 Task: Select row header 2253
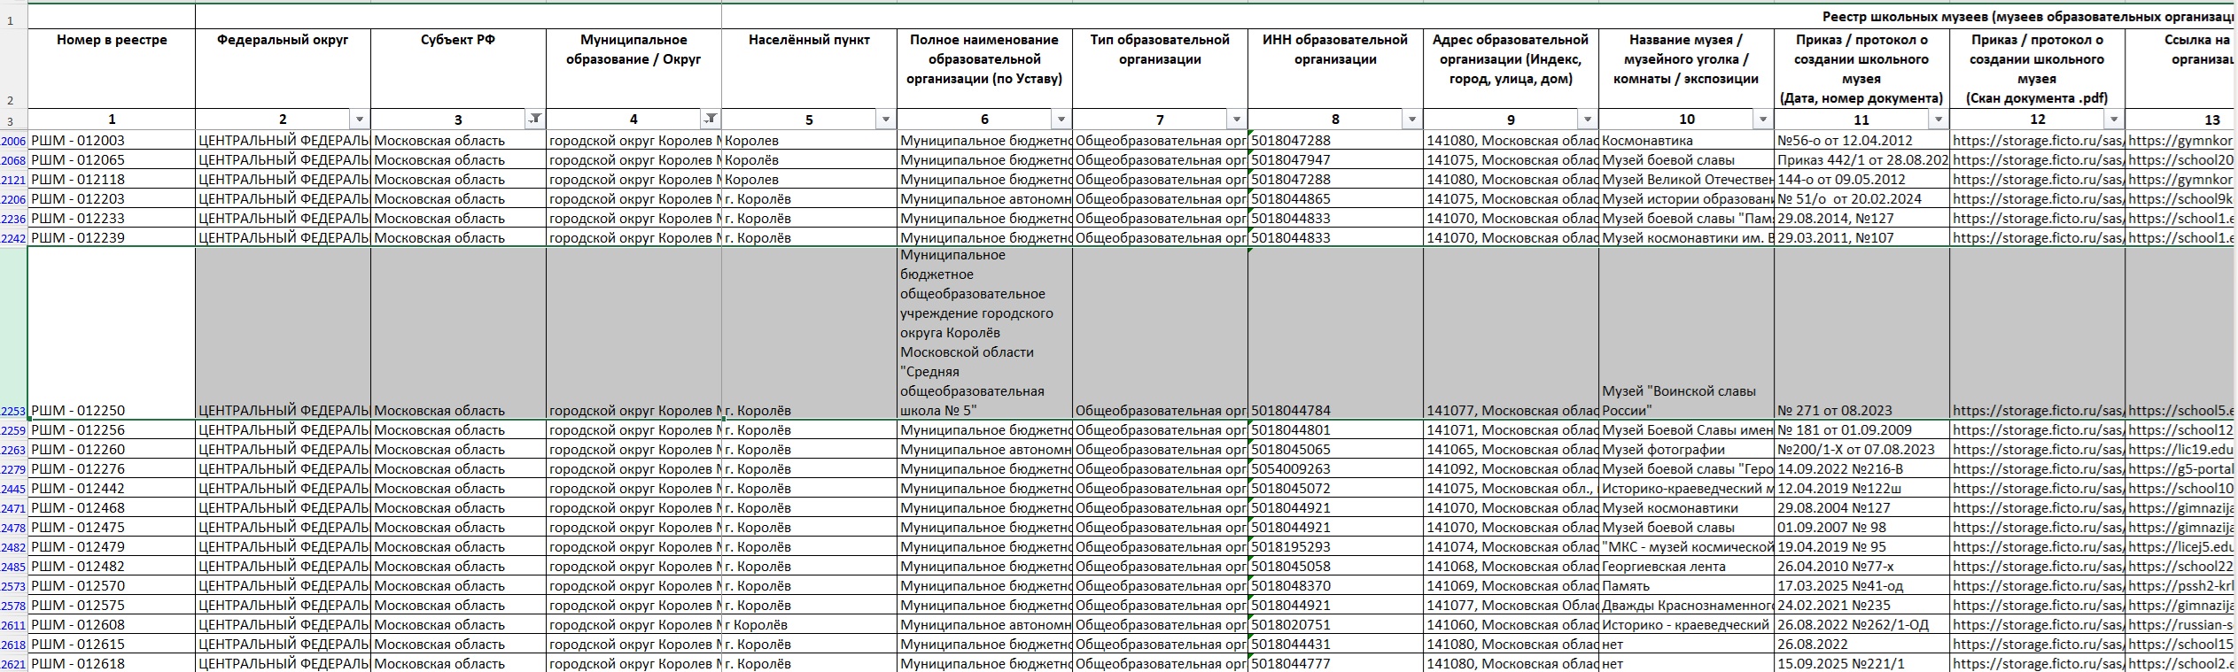pos(13,411)
